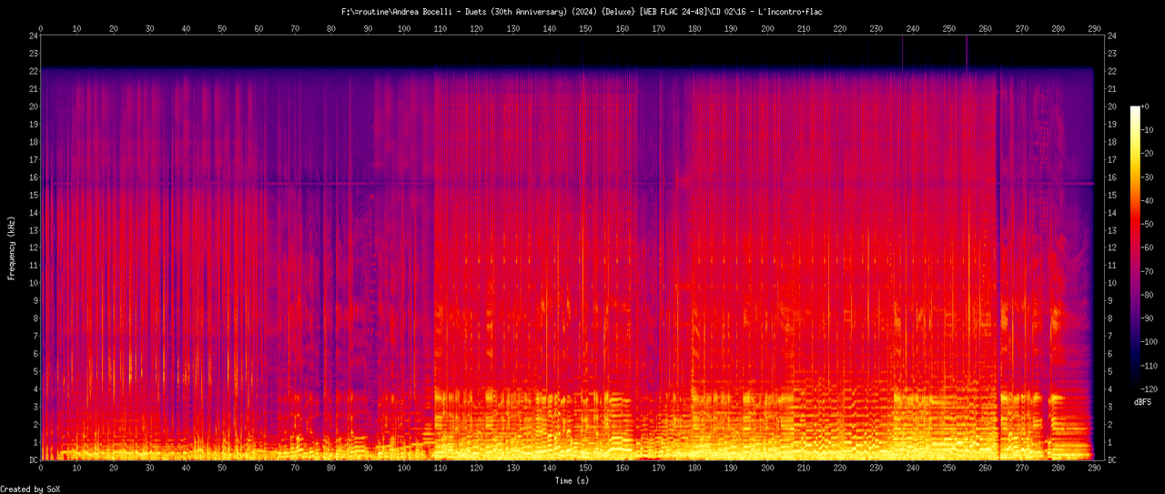Image resolution: width=1165 pixels, height=494 pixels.
Task: Click the "Frequency (kHz)" axis label
Action: pyautogui.click(x=11, y=247)
